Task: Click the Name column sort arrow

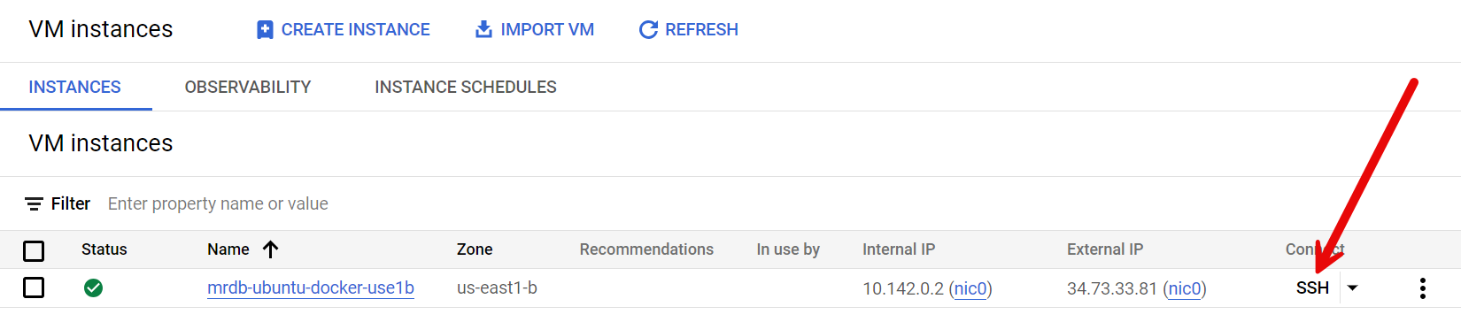Action: 271,249
